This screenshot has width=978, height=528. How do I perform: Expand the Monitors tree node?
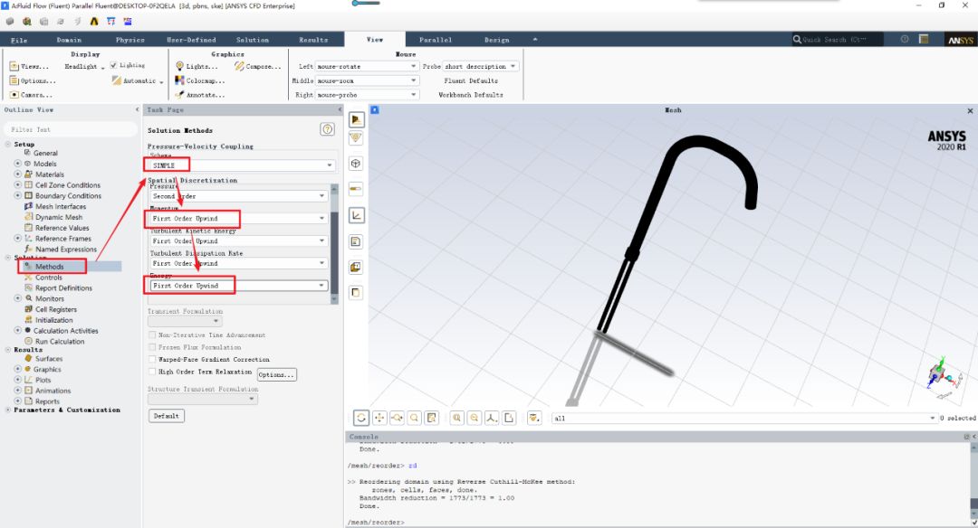[17, 298]
